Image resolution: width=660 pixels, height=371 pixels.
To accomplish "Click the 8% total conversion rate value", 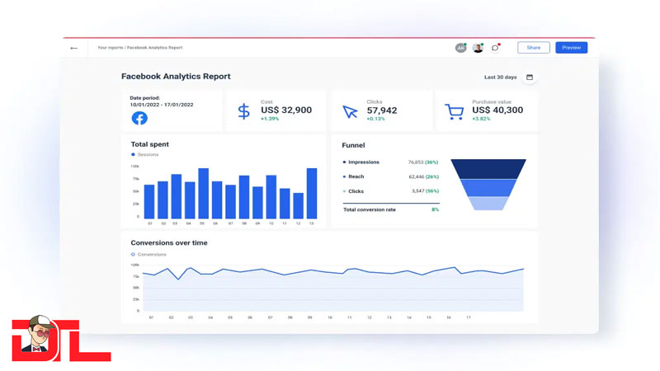I will [436, 209].
